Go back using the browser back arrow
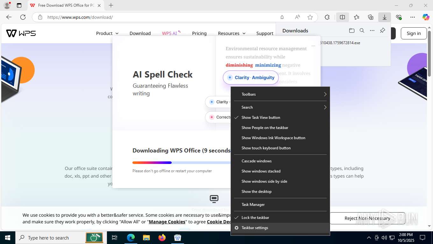This screenshot has height=244, width=433. pos(9,17)
